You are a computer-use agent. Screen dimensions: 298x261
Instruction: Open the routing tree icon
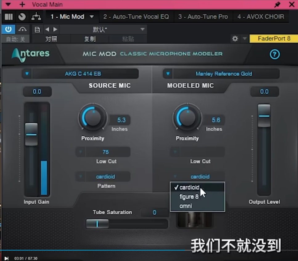[x=36, y=17]
